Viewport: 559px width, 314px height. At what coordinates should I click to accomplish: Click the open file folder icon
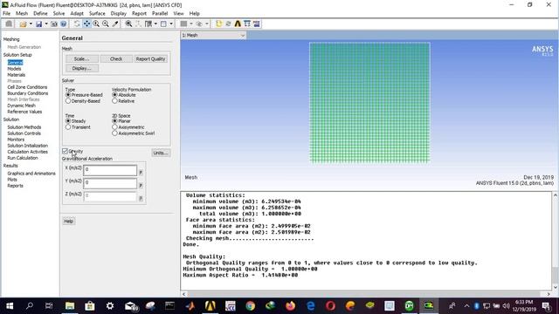click(24, 24)
